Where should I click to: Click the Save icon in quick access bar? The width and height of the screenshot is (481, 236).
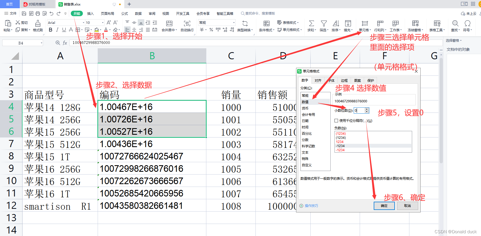pos(24,13)
